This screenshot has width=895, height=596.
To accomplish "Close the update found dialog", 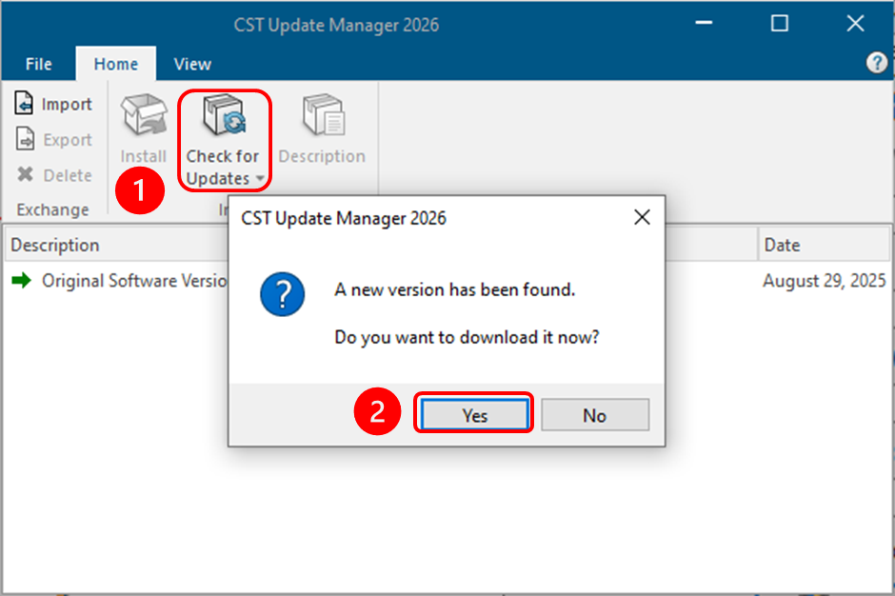I will (642, 218).
